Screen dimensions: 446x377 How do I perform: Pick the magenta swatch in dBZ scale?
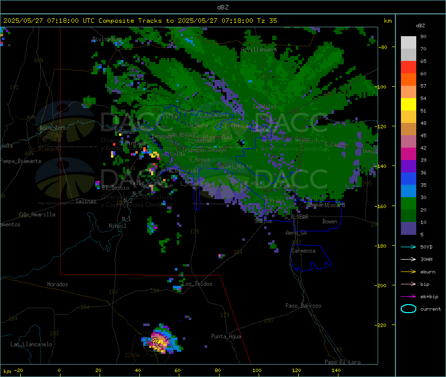408,154
